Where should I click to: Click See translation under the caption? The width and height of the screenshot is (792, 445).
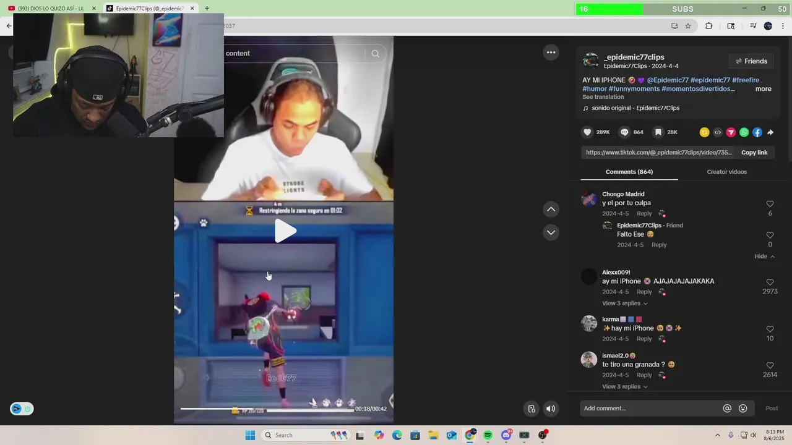point(603,97)
